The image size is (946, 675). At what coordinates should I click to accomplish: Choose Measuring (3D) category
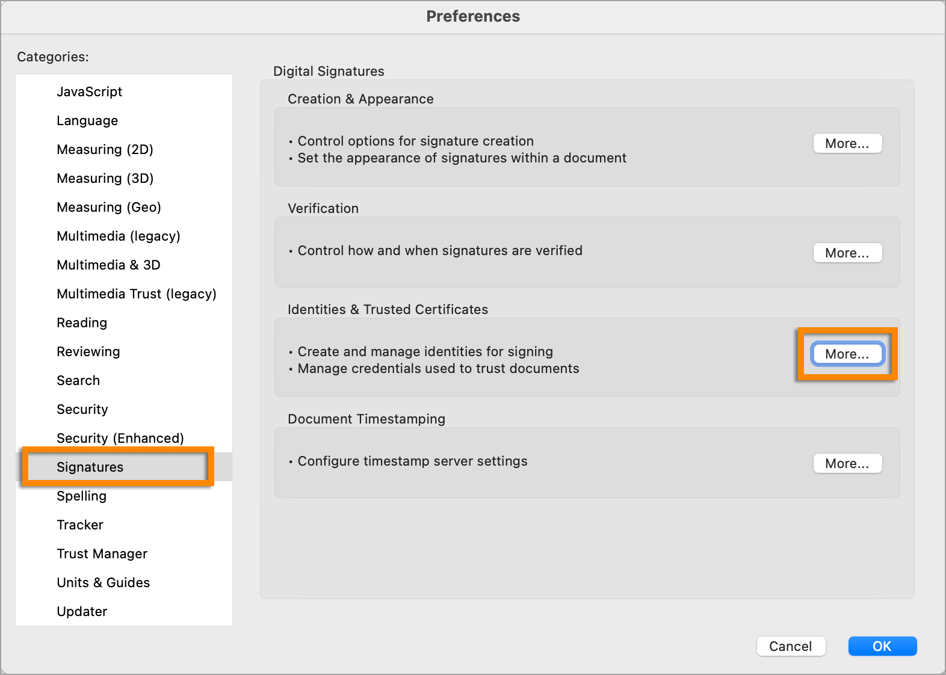[x=105, y=178]
